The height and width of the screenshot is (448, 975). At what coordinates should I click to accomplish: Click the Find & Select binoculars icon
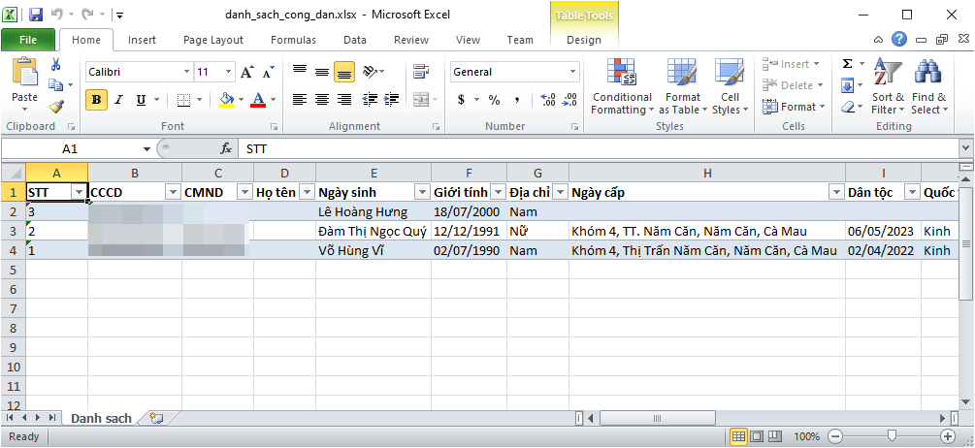(x=928, y=87)
